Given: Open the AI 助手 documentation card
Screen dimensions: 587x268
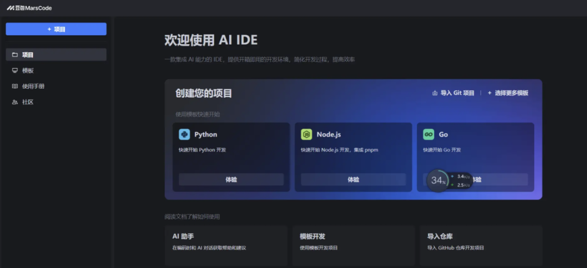Looking at the screenshot, I should pos(226,245).
